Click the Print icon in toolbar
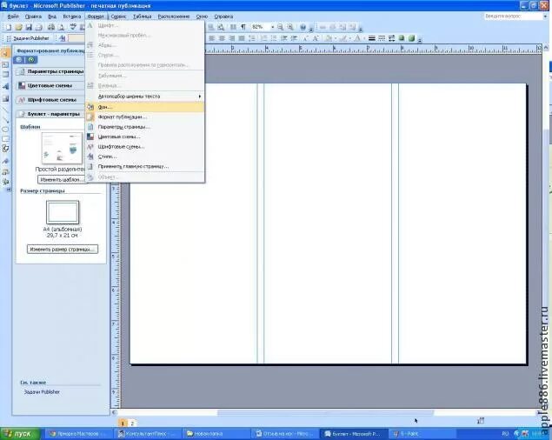The width and height of the screenshot is (552, 440). [51, 28]
